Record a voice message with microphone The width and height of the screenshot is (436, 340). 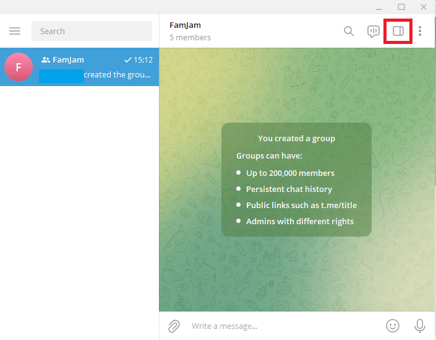coord(419,326)
